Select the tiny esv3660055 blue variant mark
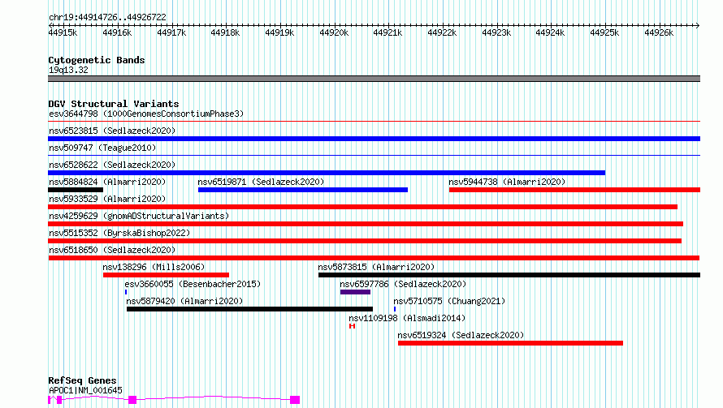 [x=126, y=292]
